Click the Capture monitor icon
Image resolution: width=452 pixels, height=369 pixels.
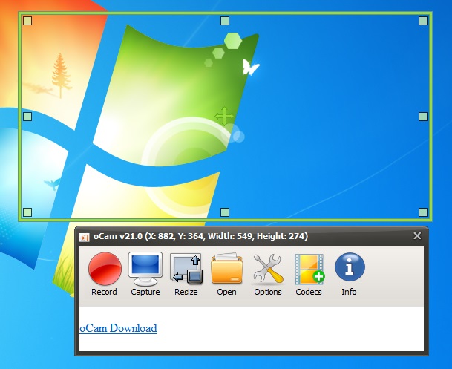click(x=145, y=268)
